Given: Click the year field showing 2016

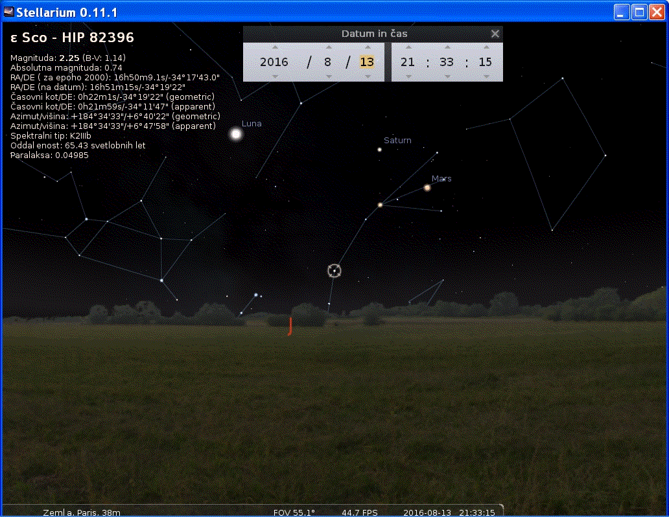Looking at the screenshot, I should (274, 62).
